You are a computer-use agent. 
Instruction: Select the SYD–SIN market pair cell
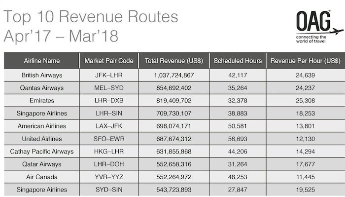109,190
